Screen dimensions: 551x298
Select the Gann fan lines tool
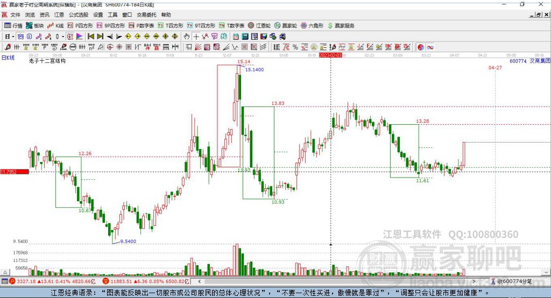(199, 47)
